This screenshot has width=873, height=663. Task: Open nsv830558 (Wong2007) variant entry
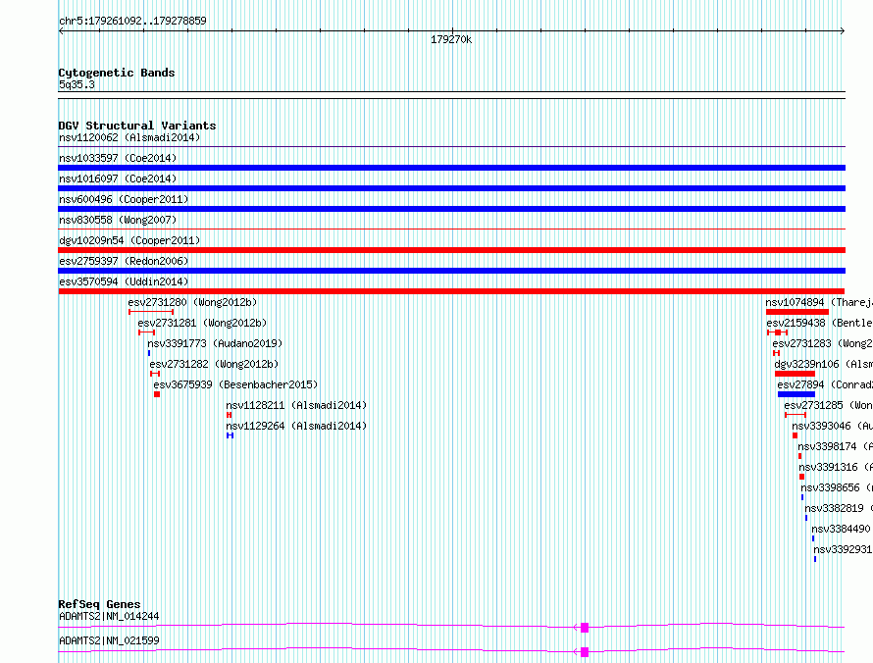coord(118,220)
